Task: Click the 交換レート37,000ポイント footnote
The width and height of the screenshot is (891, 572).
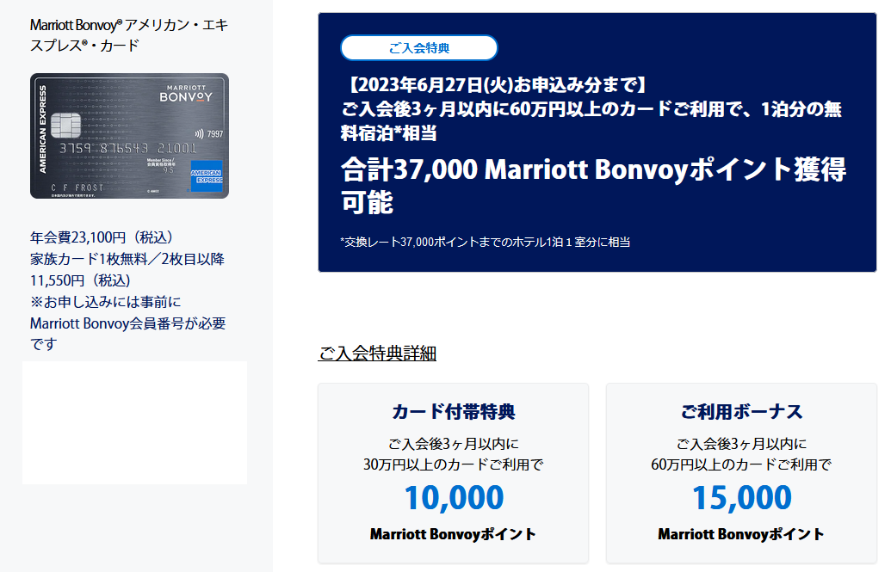Action: pyautogui.click(x=486, y=242)
